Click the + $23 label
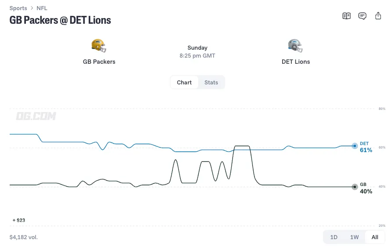Image resolution: width=391 pixels, height=251 pixels. (x=19, y=220)
